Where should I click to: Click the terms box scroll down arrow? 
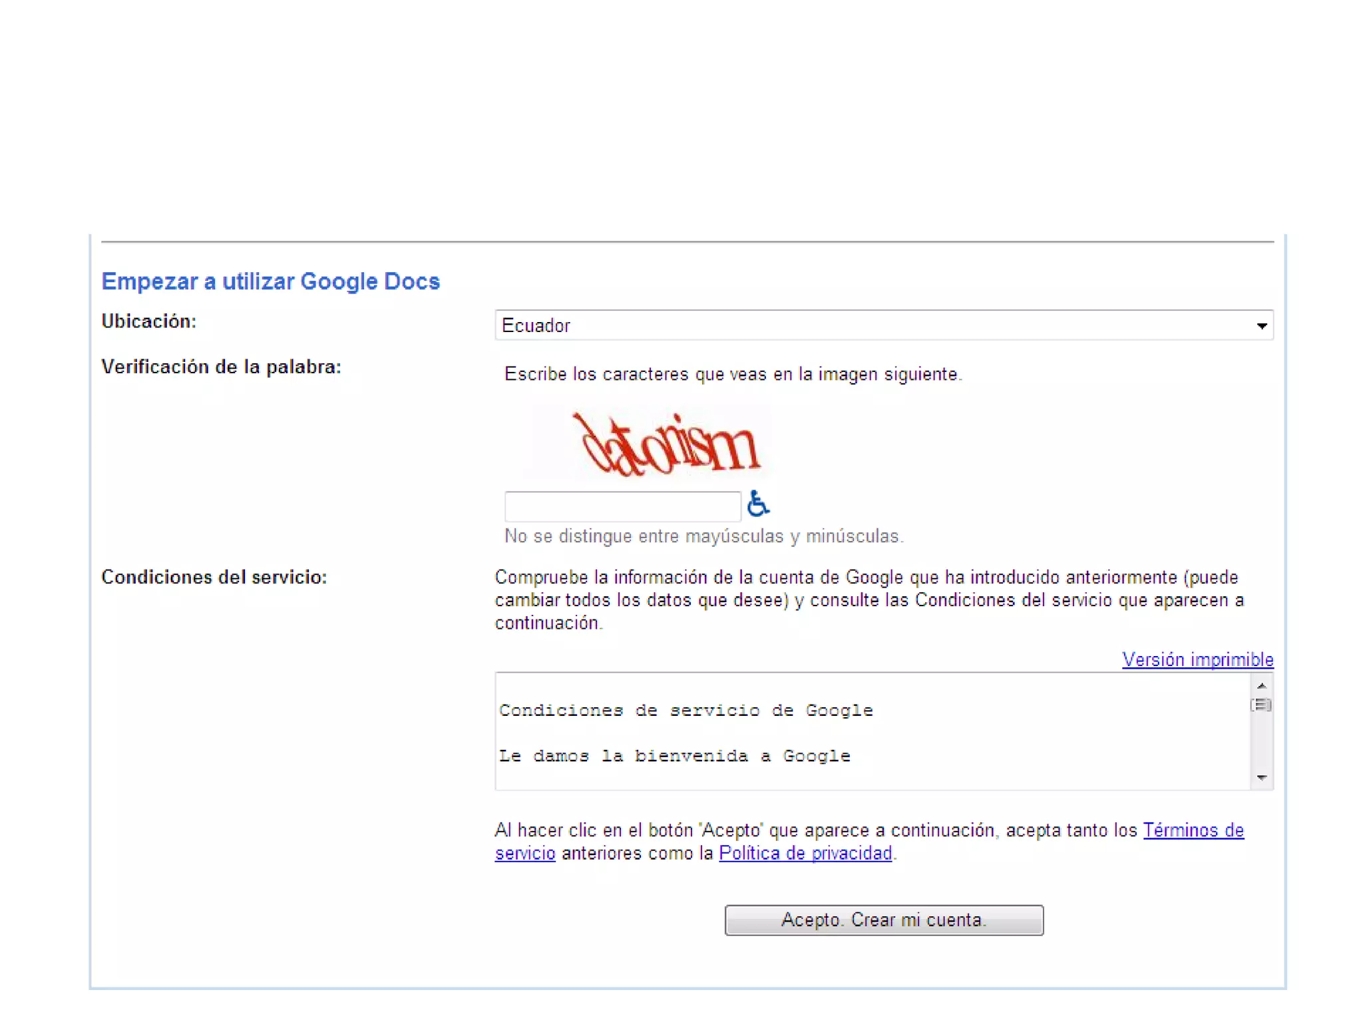click(1261, 777)
